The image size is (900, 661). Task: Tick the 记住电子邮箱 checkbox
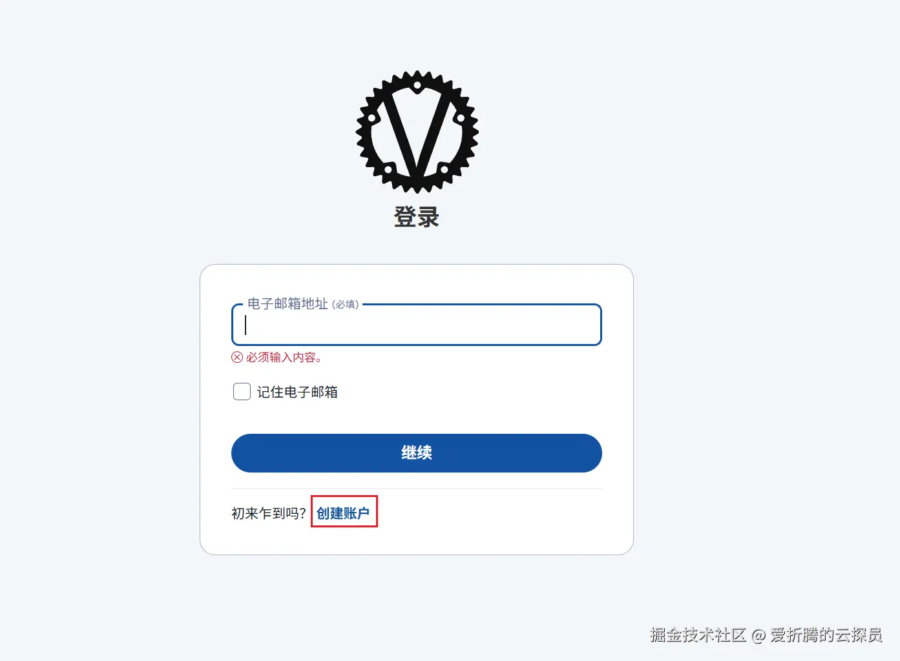tap(242, 392)
